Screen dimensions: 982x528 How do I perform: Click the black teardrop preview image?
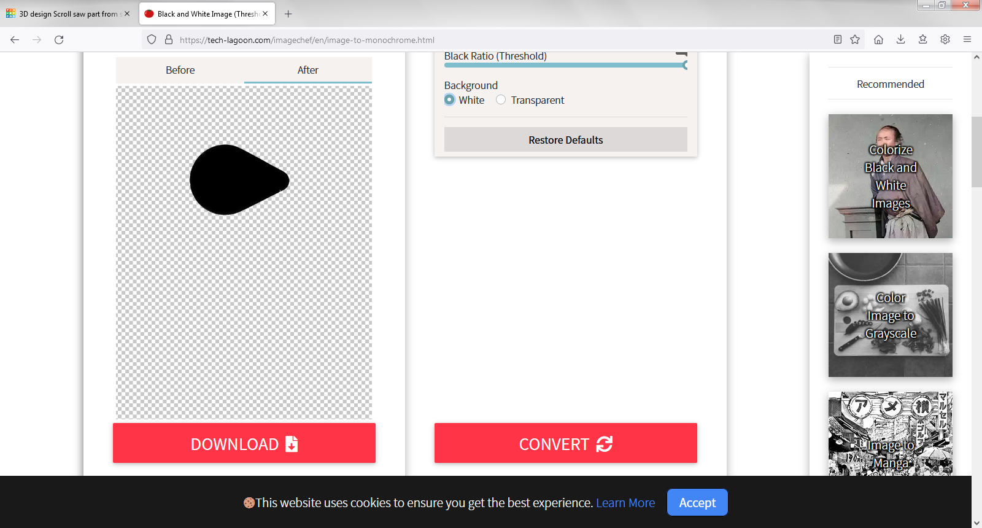pyautogui.click(x=239, y=180)
